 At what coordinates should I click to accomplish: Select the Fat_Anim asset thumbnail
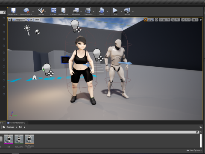(19, 139)
